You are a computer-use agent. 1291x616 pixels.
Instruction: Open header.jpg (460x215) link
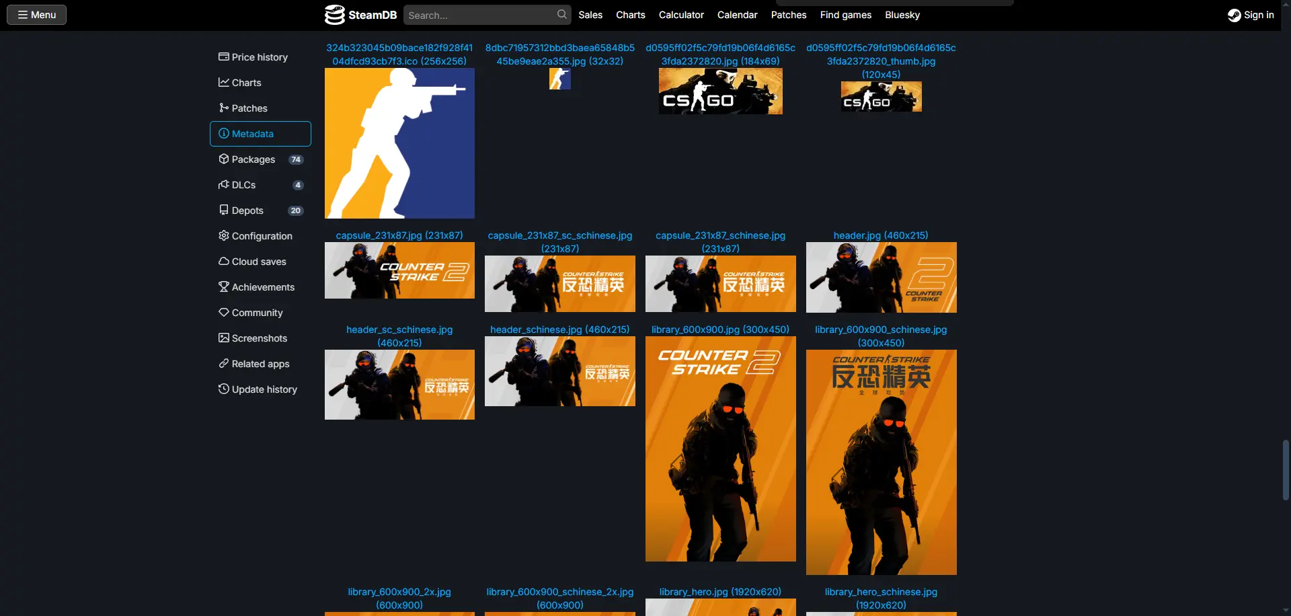881,235
